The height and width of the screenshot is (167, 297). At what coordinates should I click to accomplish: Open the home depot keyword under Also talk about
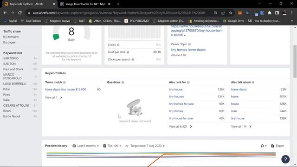pyautogui.click(x=239, y=90)
